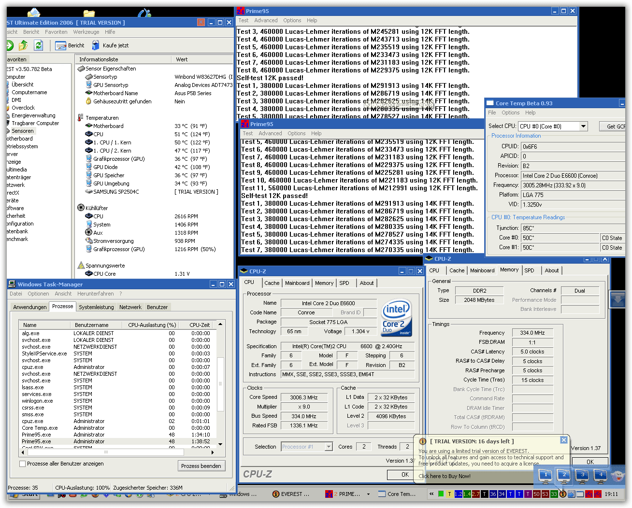
Task: Select Energieverwaltung in EVEREST tree
Action: click(33, 115)
